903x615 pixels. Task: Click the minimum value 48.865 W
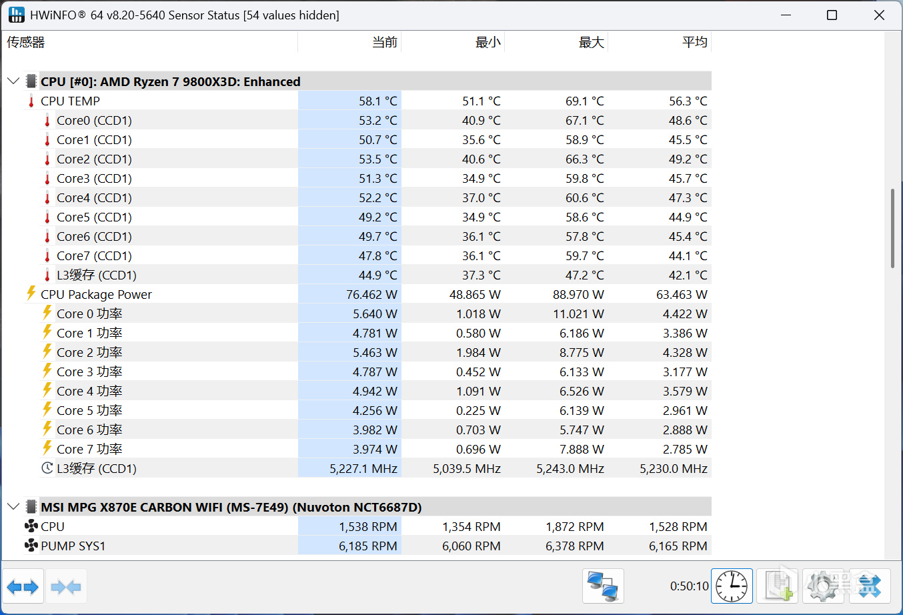point(475,295)
